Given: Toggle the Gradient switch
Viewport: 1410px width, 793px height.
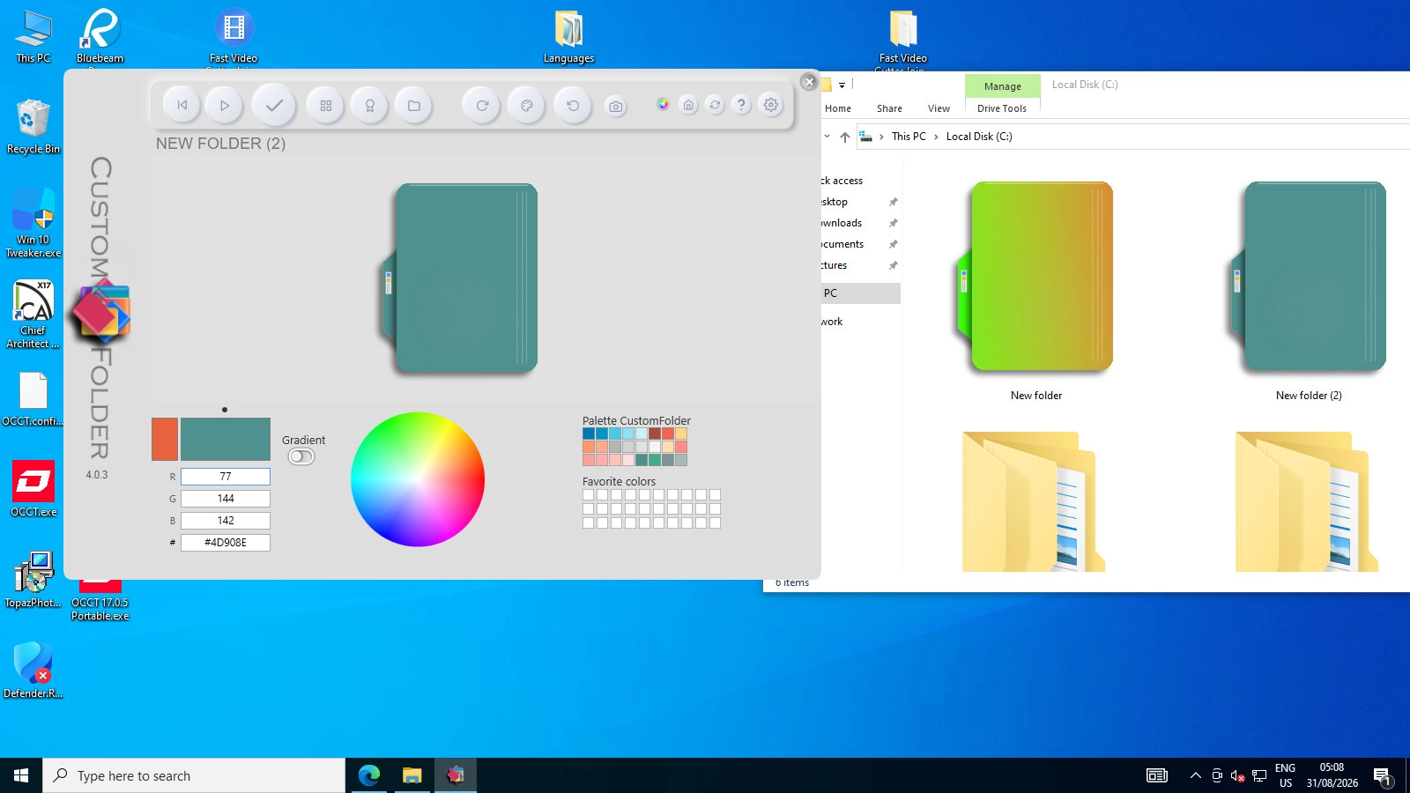Looking at the screenshot, I should [301, 456].
